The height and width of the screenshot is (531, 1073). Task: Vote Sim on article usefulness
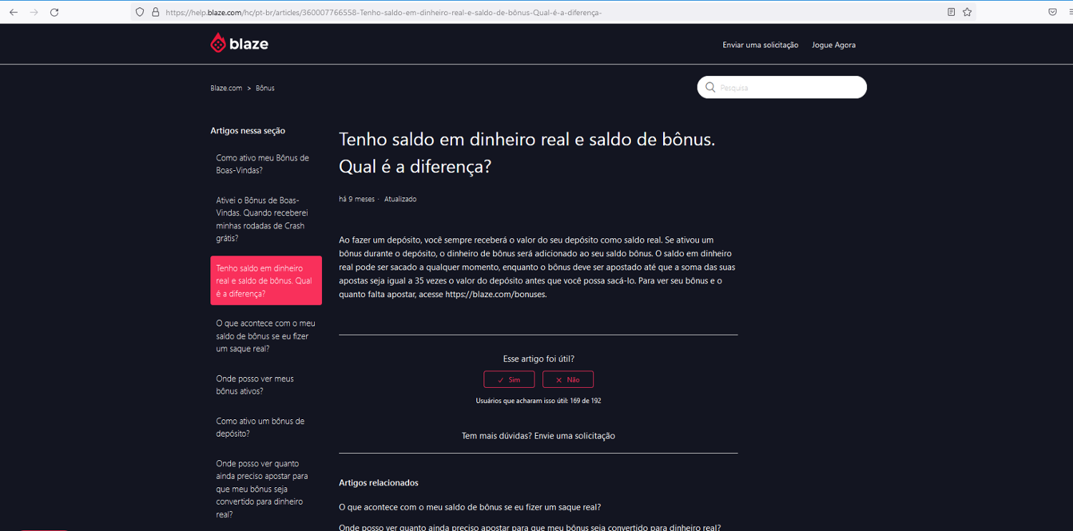[509, 379]
